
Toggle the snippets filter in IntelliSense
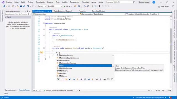point(112,79)
